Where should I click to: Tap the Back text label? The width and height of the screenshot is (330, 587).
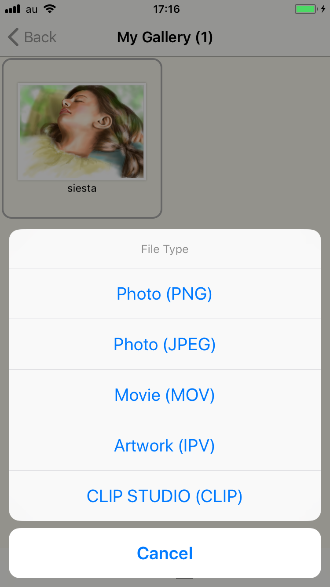(40, 37)
